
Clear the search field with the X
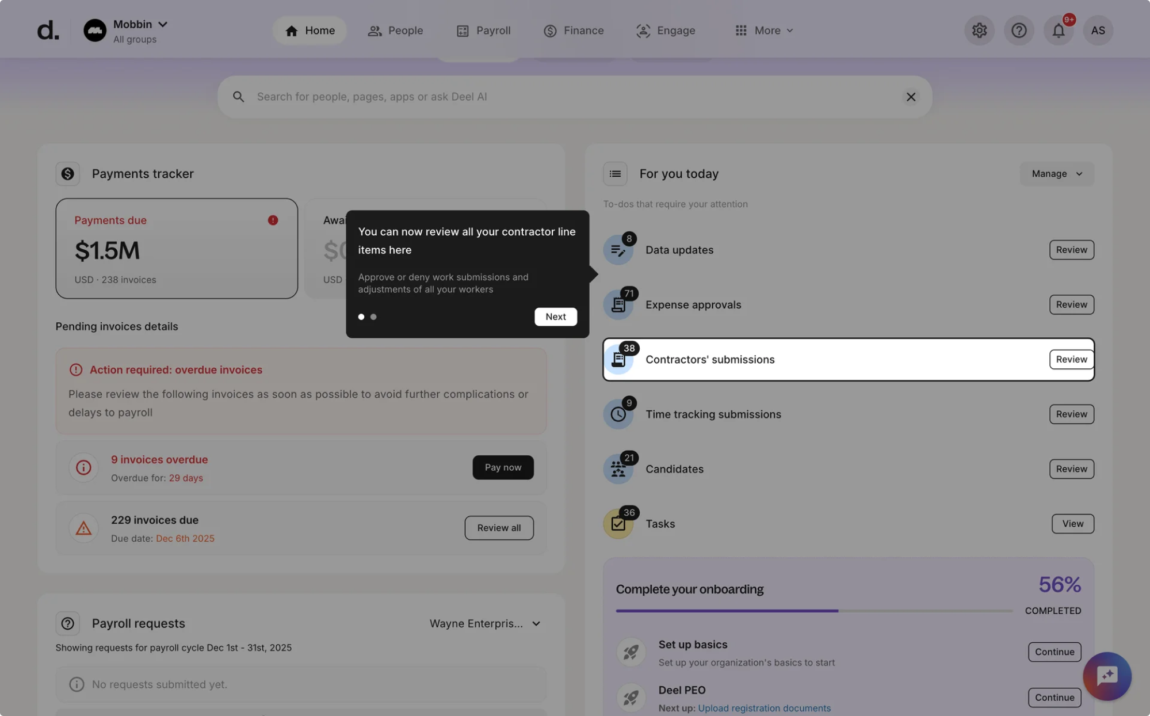coord(911,97)
